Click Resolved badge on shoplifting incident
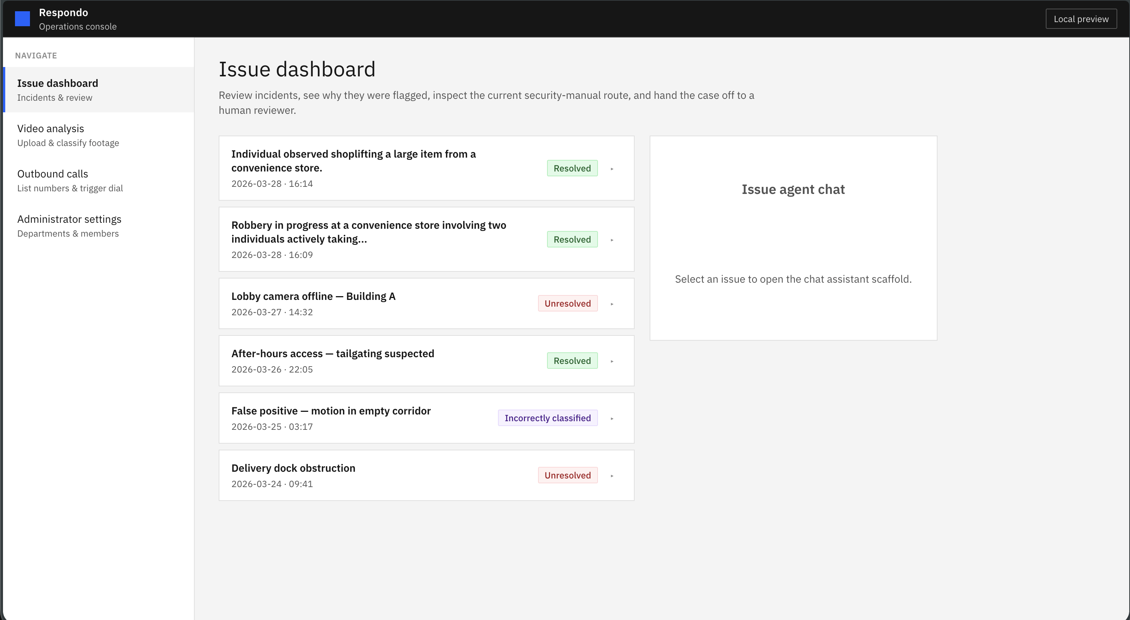Viewport: 1130px width, 620px height. pos(572,168)
